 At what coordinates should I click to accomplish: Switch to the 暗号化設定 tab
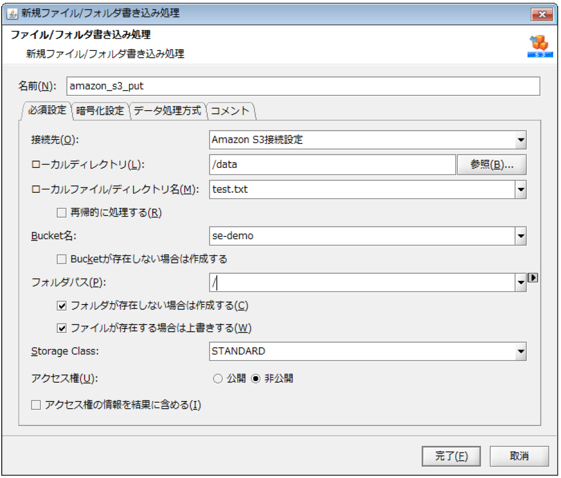[x=100, y=110]
